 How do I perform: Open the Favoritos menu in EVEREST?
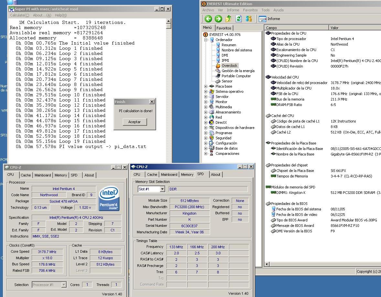point(250,10)
